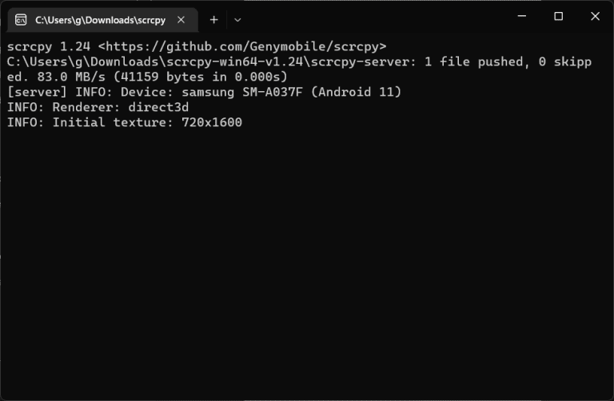
Task: Maximize the terminal window
Action: pos(558,16)
